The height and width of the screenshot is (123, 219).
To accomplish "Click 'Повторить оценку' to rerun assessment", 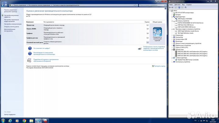I will click(x=159, y=66).
